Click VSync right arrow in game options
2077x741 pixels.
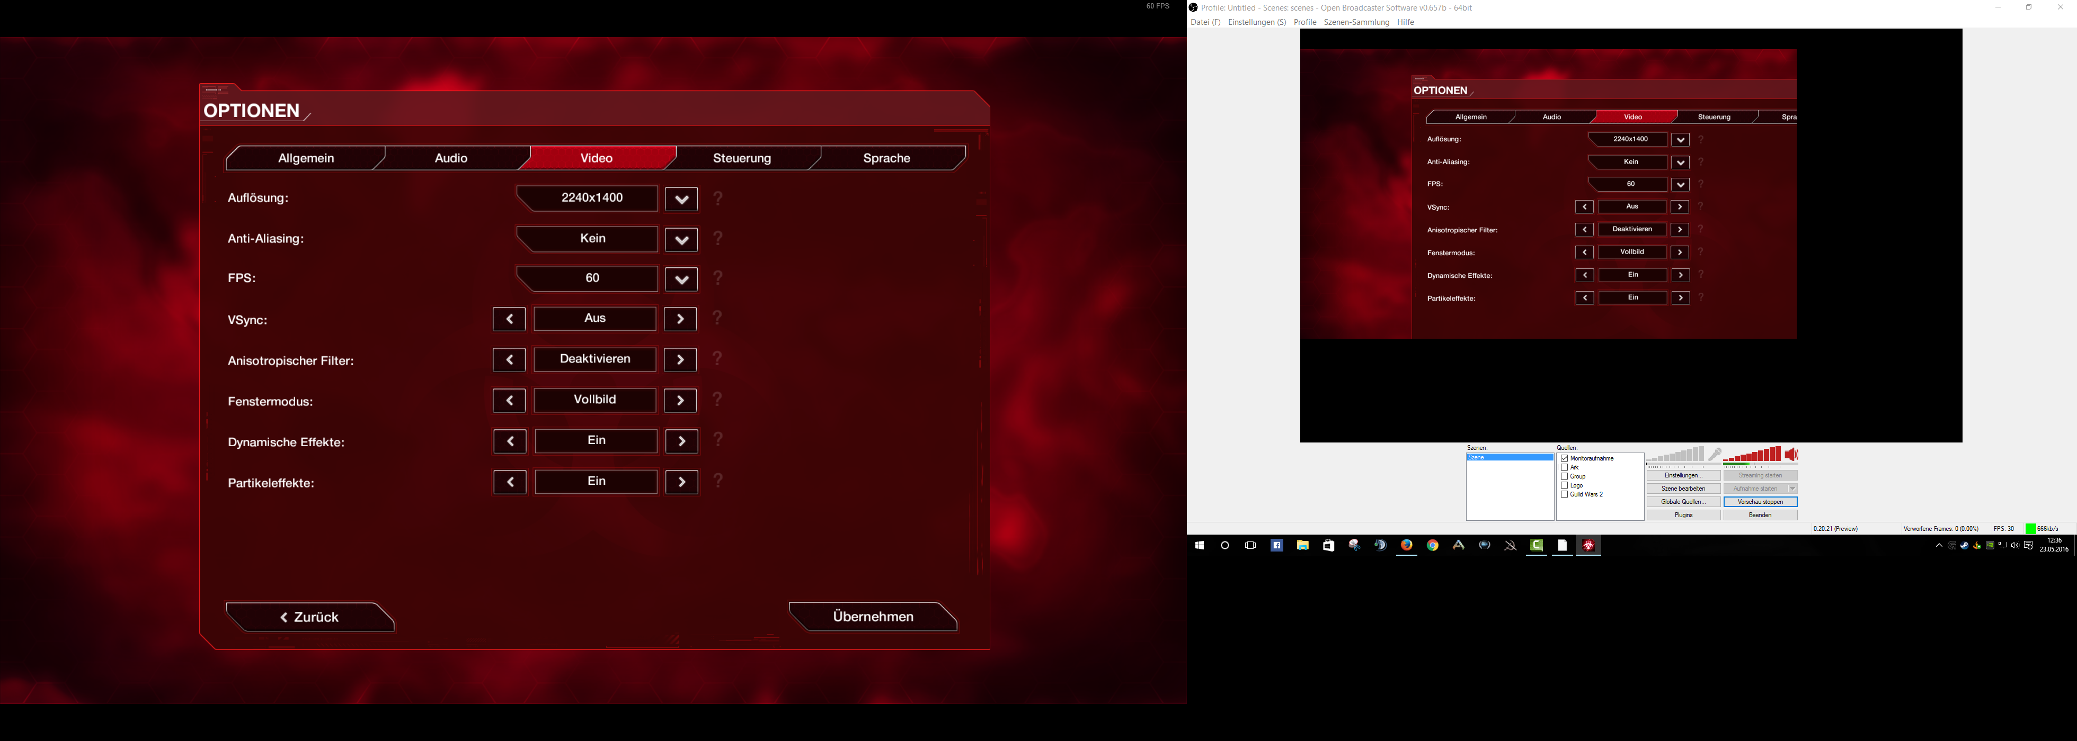point(680,320)
